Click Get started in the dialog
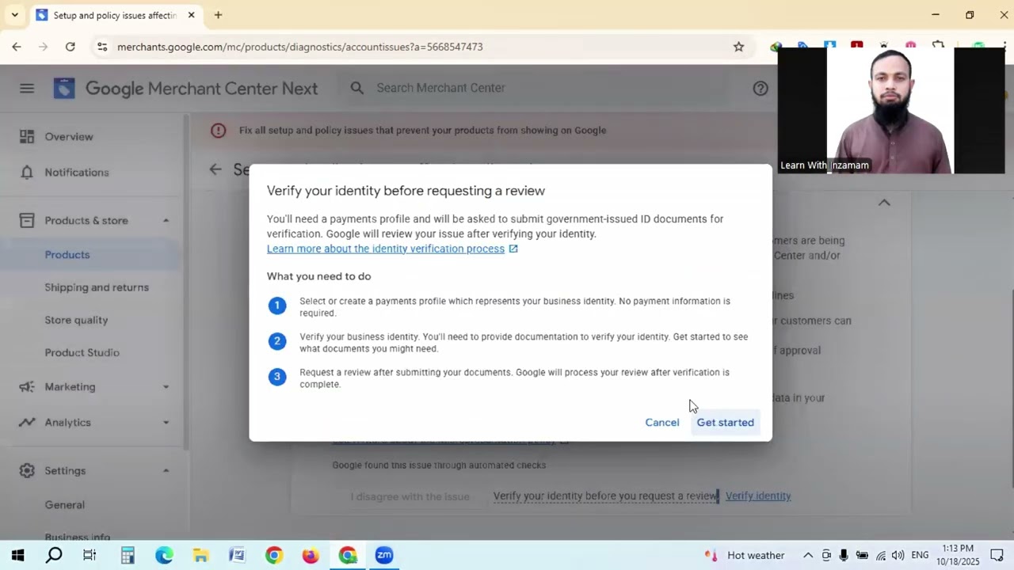Image resolution: width=1014 pixels, height=570 pixels. [x=725, y=422]
